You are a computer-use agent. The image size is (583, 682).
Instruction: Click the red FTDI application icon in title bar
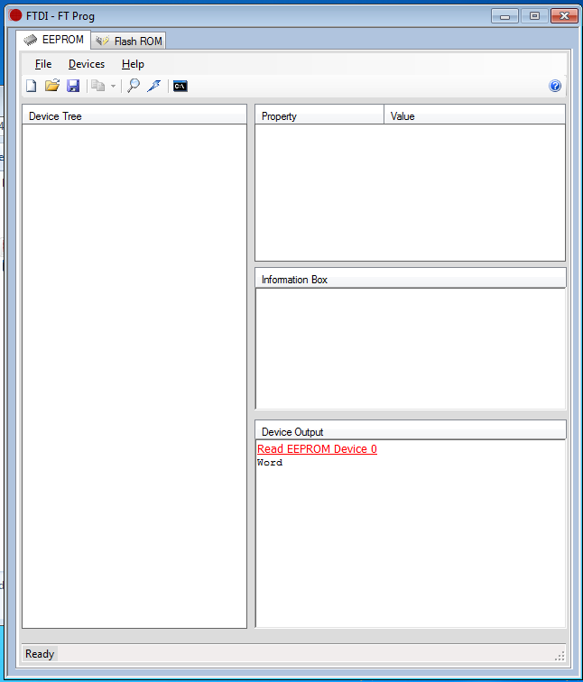tap(15, 15)
